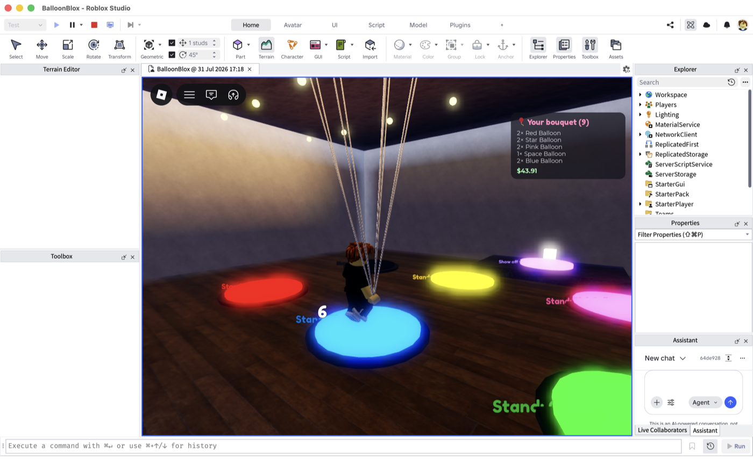Click the Character tool
The height and width of the screenshot is (472, 753).
[x=292, y=48]
